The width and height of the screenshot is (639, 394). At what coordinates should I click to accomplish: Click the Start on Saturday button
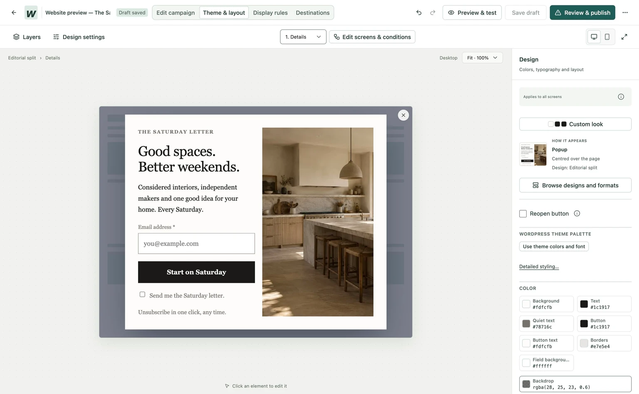(196, 272)
